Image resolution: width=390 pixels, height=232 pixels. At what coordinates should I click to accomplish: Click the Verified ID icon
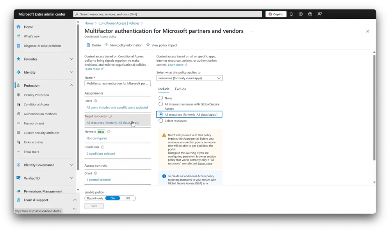(x=18, y=178)
